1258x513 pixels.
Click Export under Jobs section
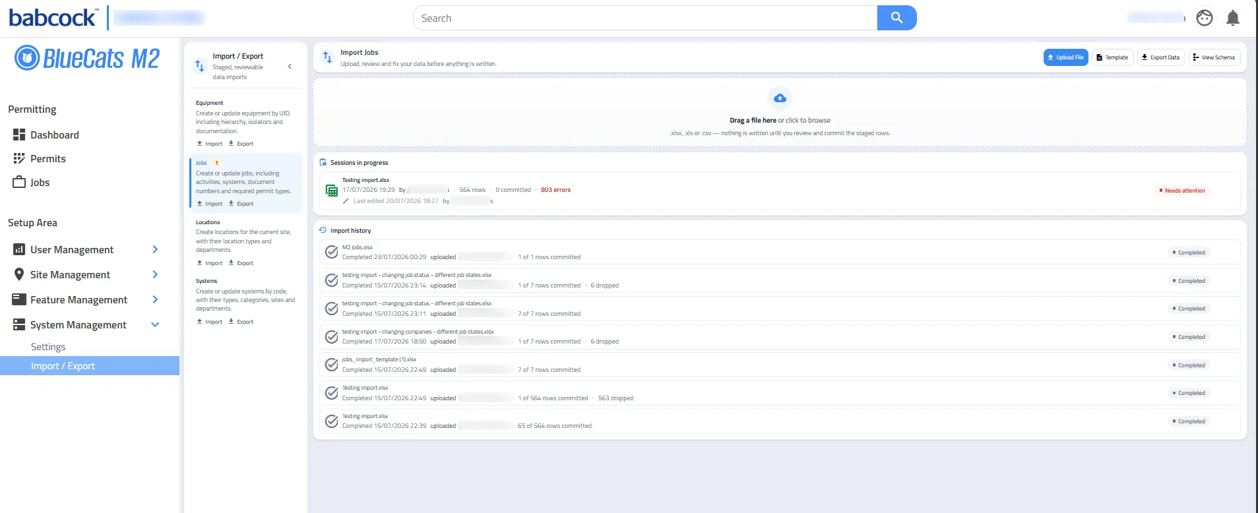click(x=241, y=204)
